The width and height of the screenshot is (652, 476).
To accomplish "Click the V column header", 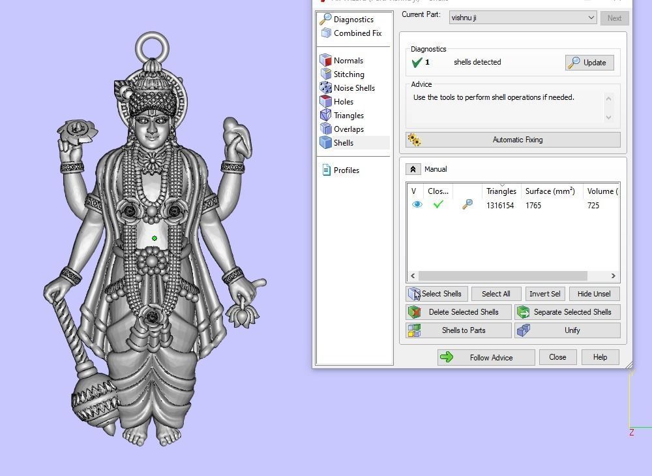I will click(x=415, y=191).
